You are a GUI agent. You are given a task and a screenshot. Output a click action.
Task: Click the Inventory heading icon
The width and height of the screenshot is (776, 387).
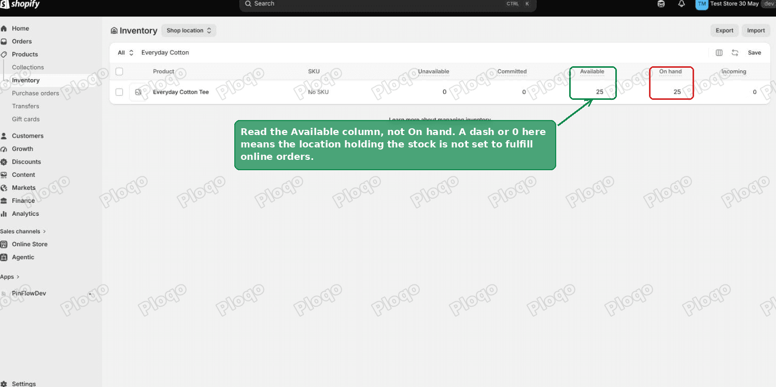pos(114,31)
